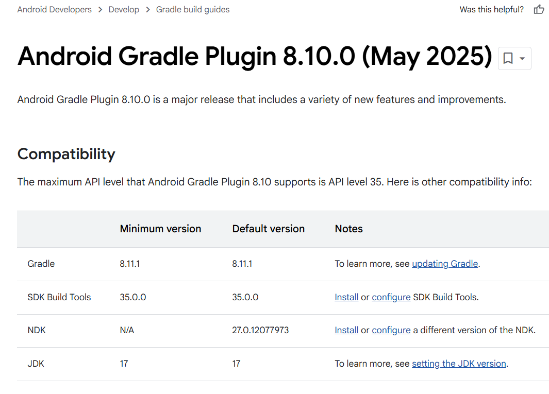Open Install link for SDK Build Tools

(346, 297)
